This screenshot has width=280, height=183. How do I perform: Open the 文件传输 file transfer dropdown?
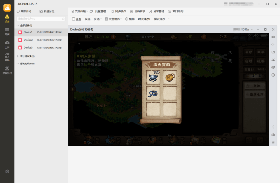(80, 11)
